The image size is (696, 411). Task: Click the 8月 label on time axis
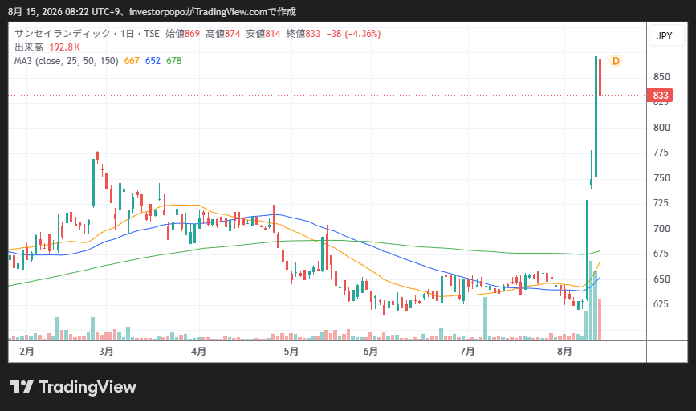point(564,352)
